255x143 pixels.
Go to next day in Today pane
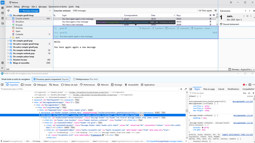[251, 16]
